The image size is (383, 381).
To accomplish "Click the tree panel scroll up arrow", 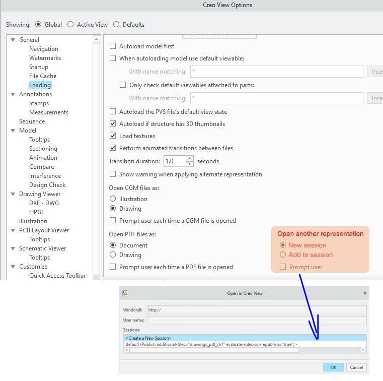I will click(97, 39).
